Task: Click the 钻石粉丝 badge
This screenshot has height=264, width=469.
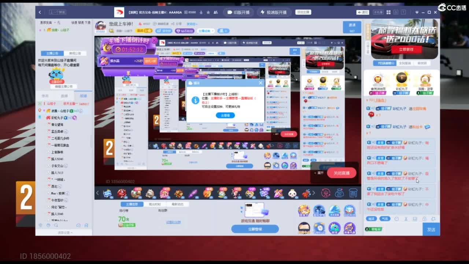Action: pyautogui.click(x=184, y=31)
